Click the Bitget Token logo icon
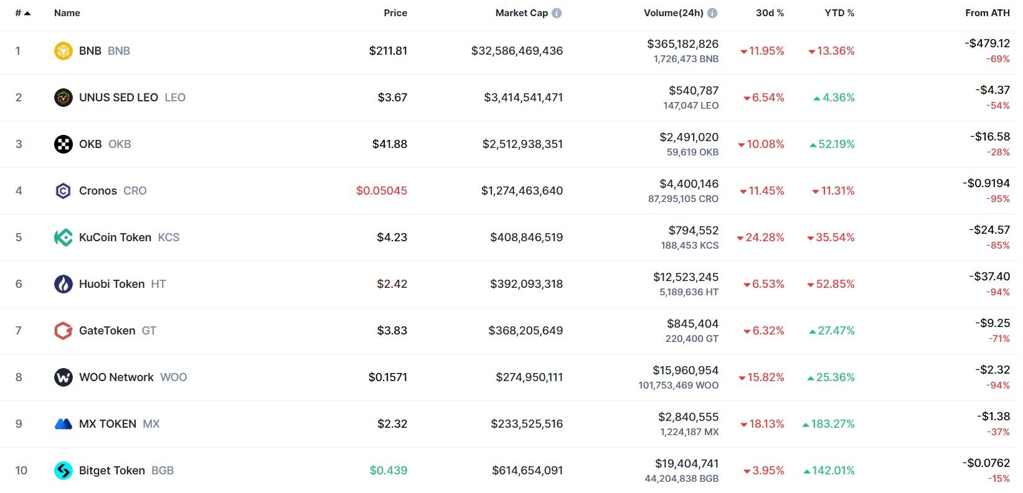 [63, 471]
